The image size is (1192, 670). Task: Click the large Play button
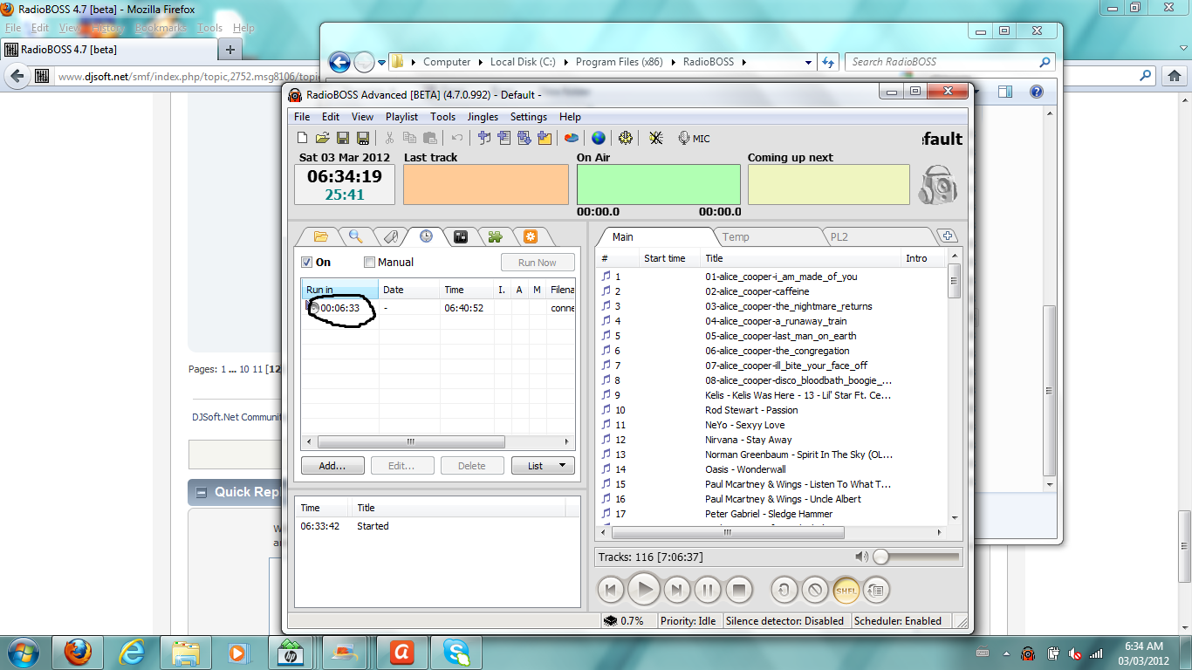pos(644,591)
